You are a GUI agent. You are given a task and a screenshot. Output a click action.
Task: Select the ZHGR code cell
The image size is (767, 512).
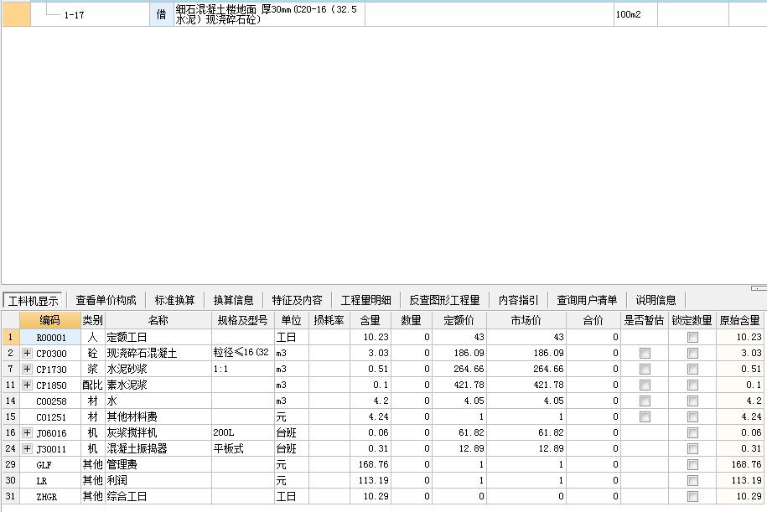point(50,496)
